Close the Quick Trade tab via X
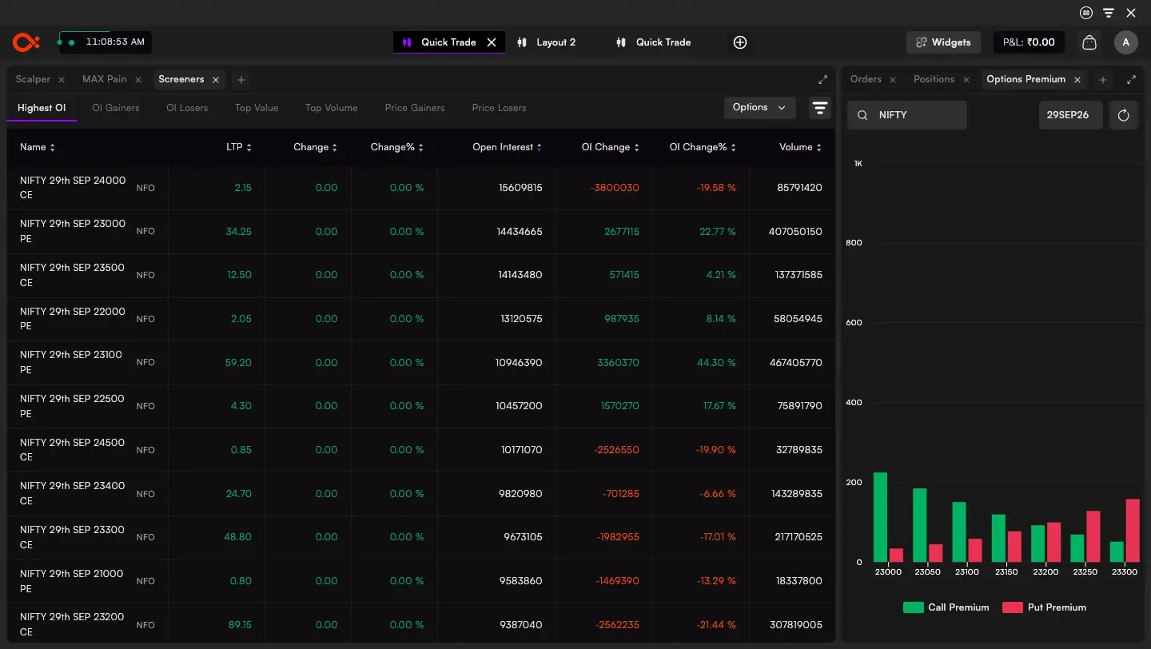The width and height of the screenshot is (1151, 649). (x=492, y=42)
